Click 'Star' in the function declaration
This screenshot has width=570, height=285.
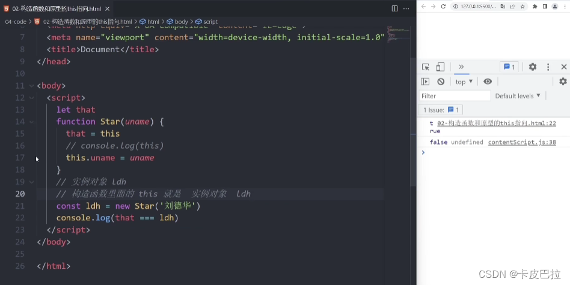click(x=110, y=122)
